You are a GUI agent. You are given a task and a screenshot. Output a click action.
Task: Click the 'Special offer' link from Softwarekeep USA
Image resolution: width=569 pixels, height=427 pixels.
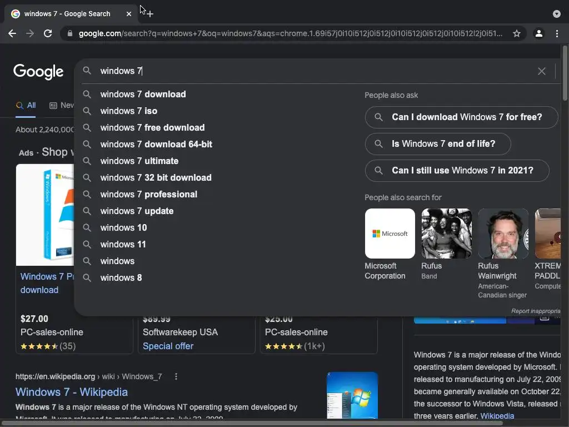pyautogui.click(x=168, y=346)
